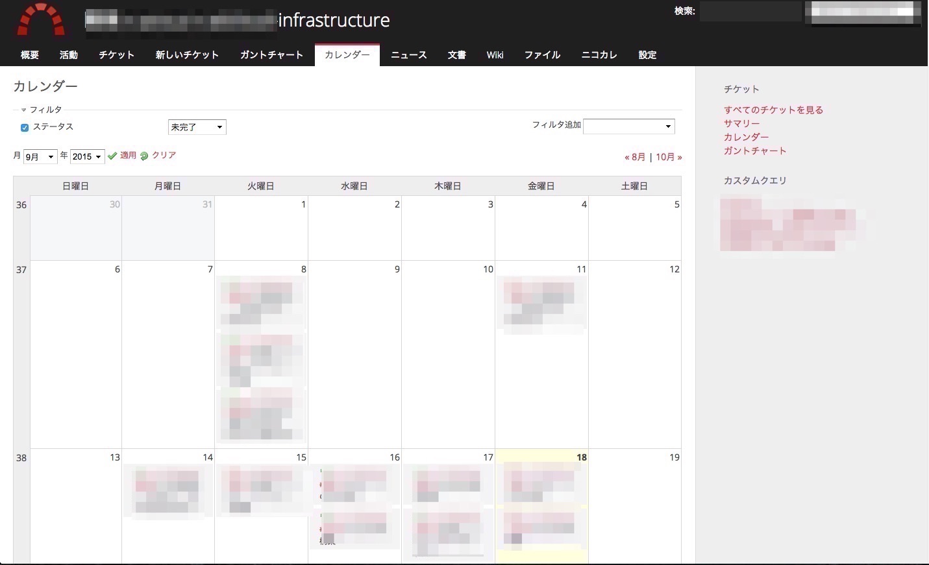Open the ニコカレ tab

pos(599,55)
